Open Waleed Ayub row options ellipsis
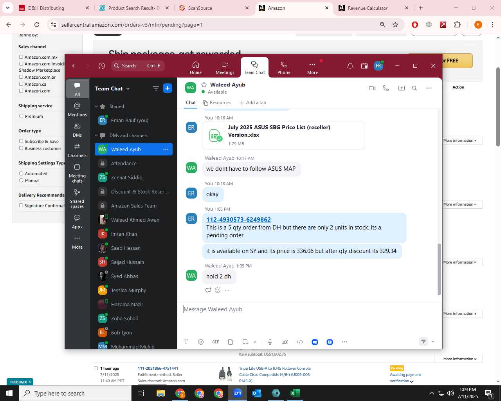 [x=166, y=149]
